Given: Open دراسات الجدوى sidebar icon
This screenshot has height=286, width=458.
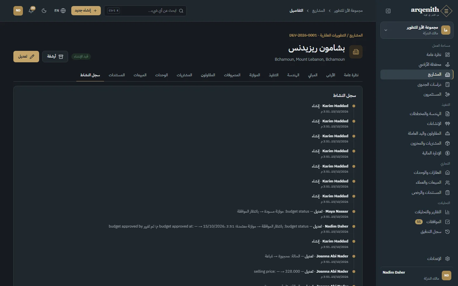Looking at the screenshot, I should (x=448, y=85).
